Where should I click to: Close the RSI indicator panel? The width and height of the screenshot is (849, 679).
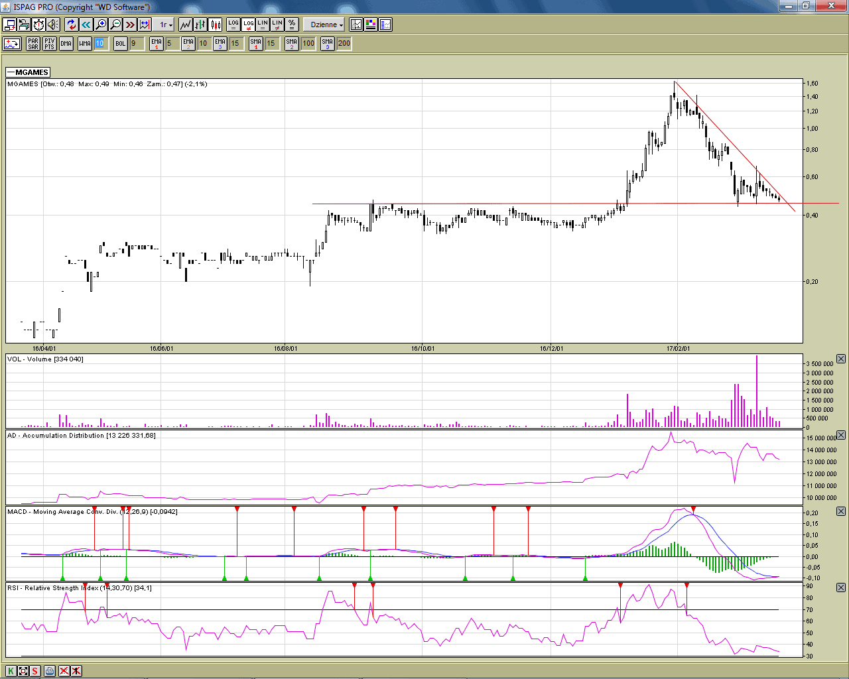coord(840,587)
